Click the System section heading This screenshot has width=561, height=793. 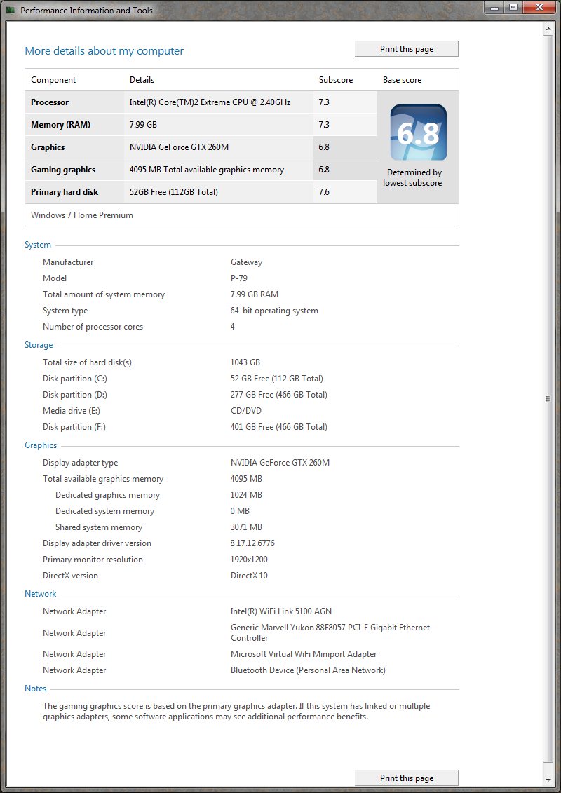click(38, 245)
